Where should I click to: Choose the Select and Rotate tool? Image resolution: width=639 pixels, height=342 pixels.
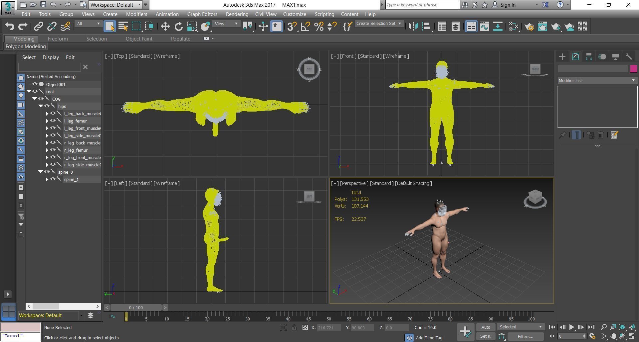[x=178, y=26]
